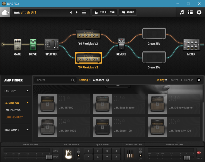Screen dimensions: 205x162
Task: Toggle Output Setting on/off switch
Action: coord(140,154)
